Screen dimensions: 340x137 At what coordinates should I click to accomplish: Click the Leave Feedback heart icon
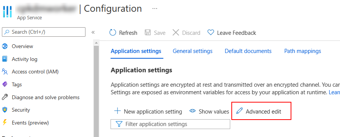point(210,33)
